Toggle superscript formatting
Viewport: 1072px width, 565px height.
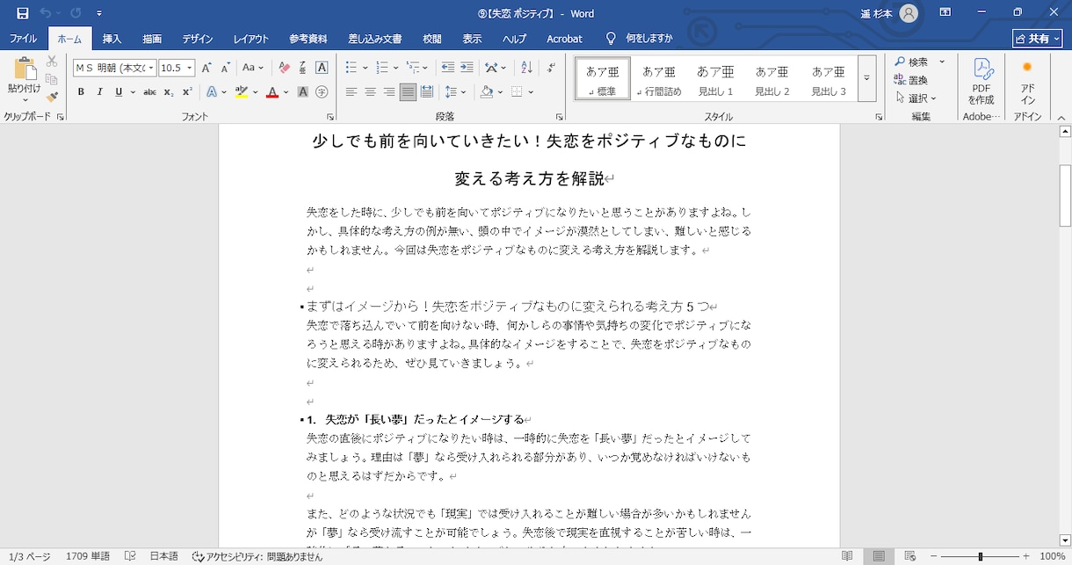click(x=187, y=92)
